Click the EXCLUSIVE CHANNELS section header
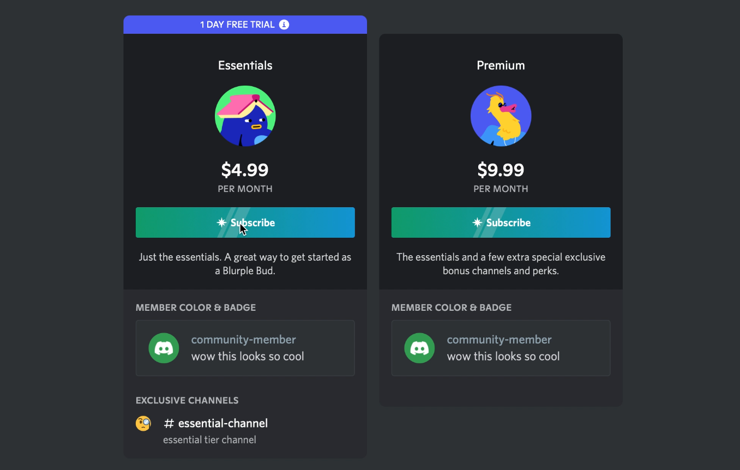The image size is (740, 470). point(187,400)
